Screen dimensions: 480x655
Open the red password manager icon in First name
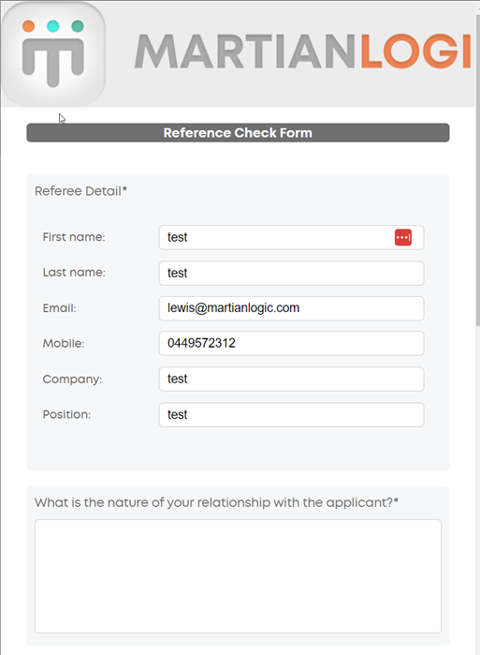coord(403,237)
